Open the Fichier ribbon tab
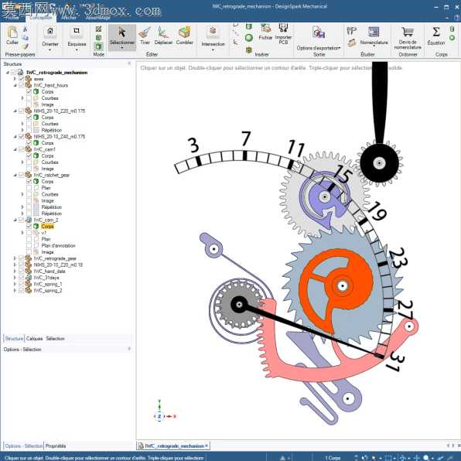This screenshot has width=461, height=461. tap(12, 18)
